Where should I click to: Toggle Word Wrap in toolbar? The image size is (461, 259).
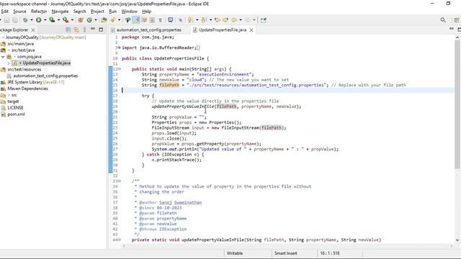(x=144, y=20)
